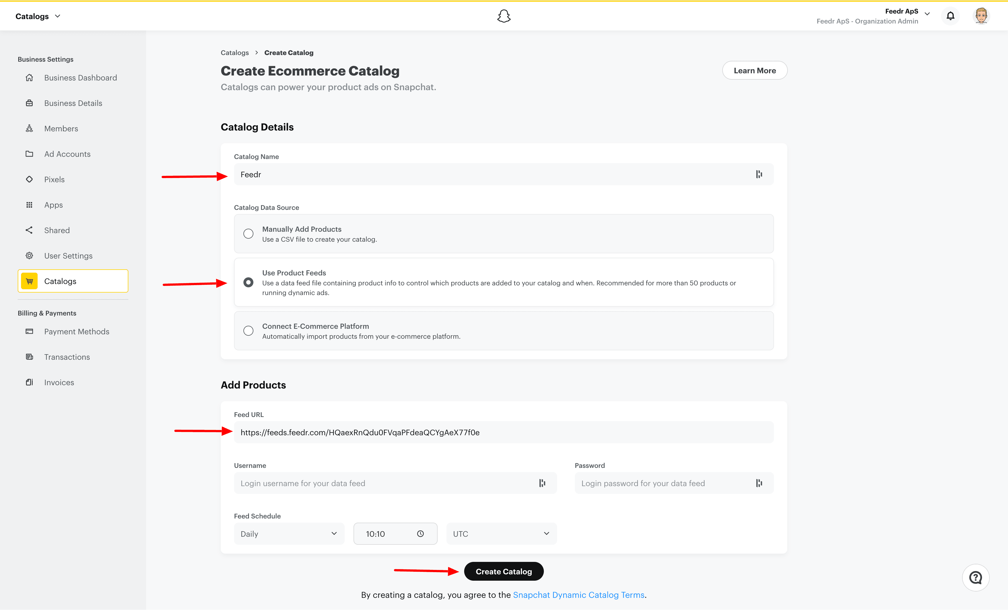1008x610 pixels.
Task: Click the help bubble icon bottom right
Action: (976, 577)
